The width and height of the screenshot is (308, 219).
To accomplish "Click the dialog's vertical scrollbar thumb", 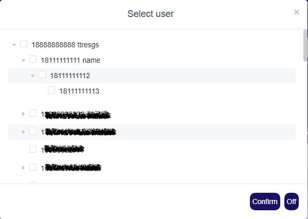I will (305, 45).
